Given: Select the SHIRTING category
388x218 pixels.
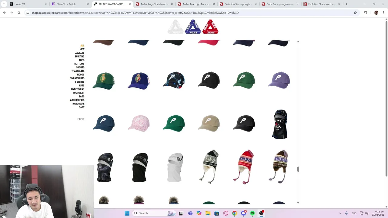Looking at the screenshot, I should point(79,57).
